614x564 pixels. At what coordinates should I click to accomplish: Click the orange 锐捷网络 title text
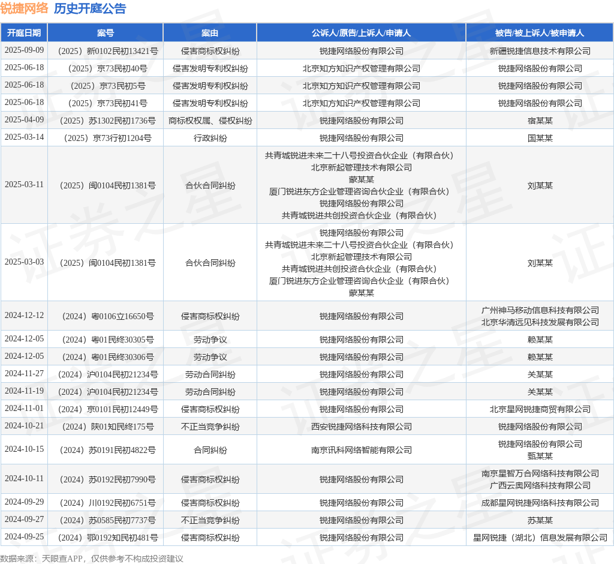pyautogui.click(x=24, y=8)
